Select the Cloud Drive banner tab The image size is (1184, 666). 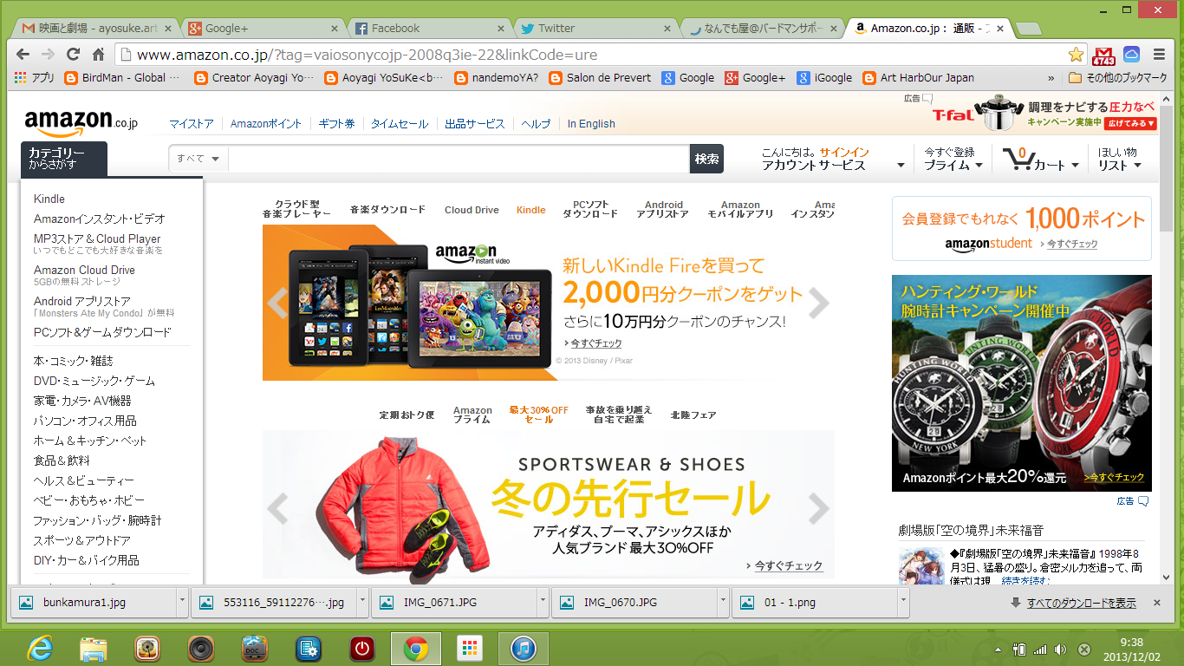coord(472,210)
